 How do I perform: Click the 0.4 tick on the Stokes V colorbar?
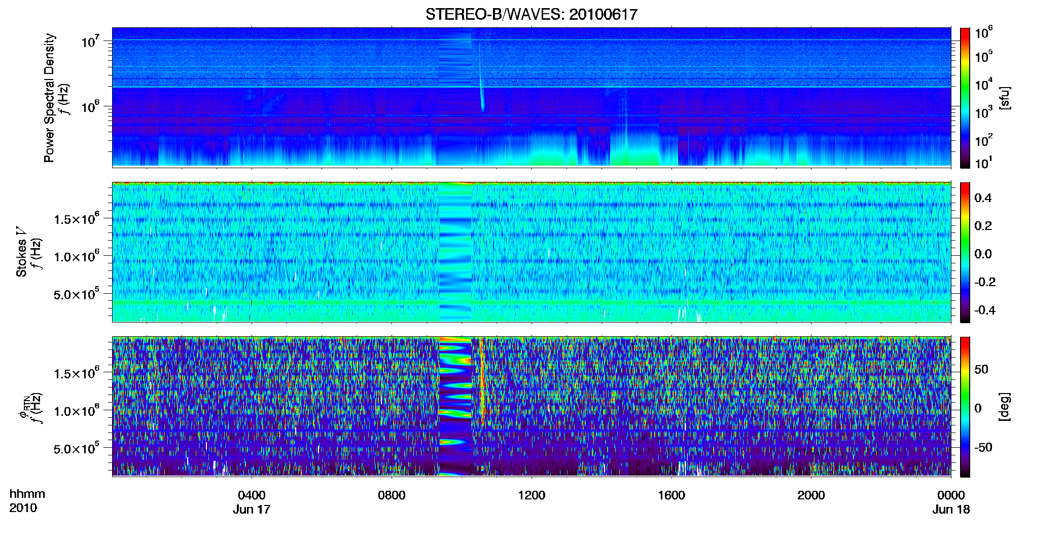click(983, 198)
